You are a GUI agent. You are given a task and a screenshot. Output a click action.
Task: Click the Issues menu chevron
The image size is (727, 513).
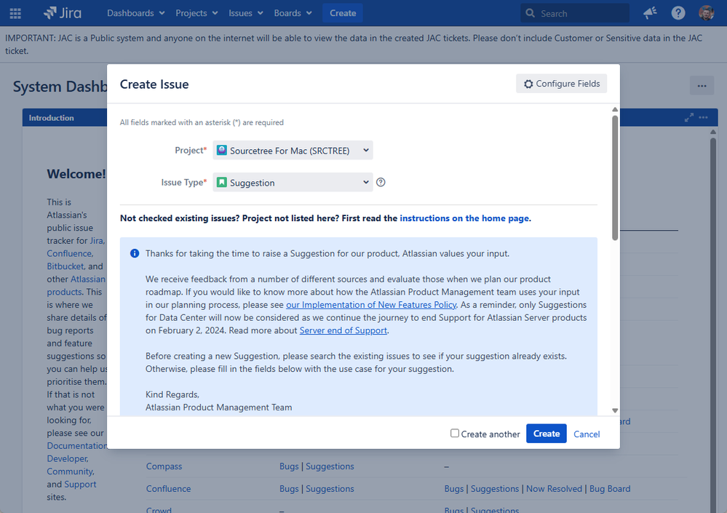(260, 13)
